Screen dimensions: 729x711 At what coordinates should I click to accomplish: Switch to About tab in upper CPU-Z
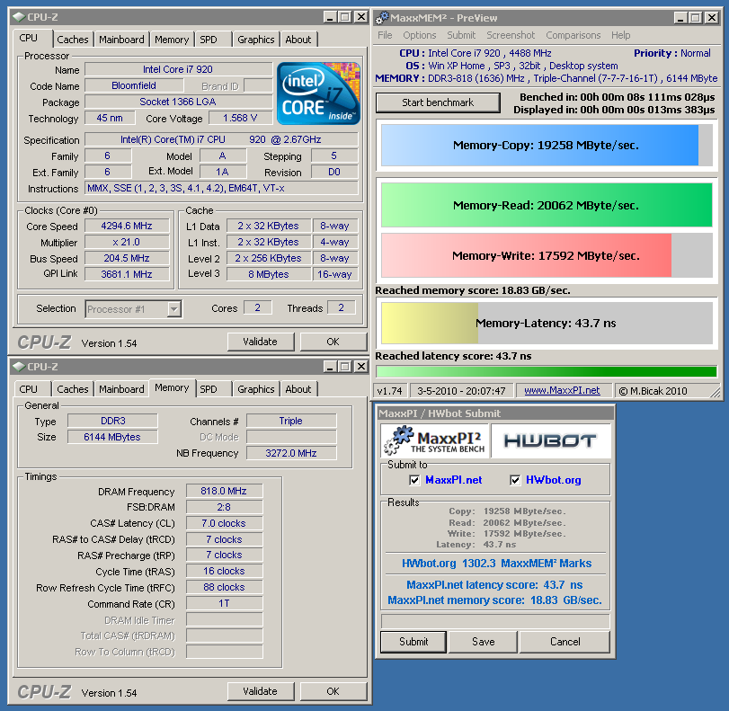[298, 40]
